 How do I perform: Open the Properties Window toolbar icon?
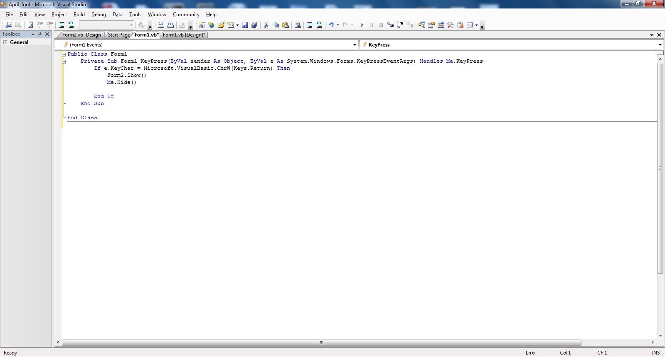tap(431, 25)
